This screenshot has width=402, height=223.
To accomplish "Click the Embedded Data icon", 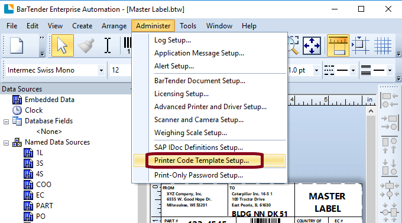I will (x=17, y=100).
